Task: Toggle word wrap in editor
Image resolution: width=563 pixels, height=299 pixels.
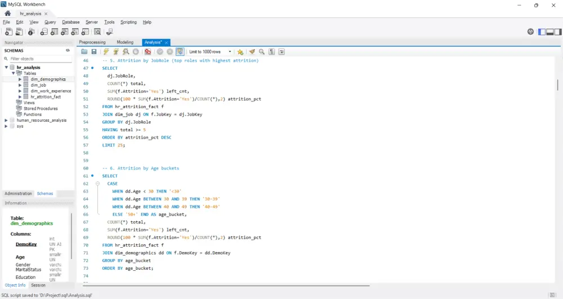Action: point(282,52)
